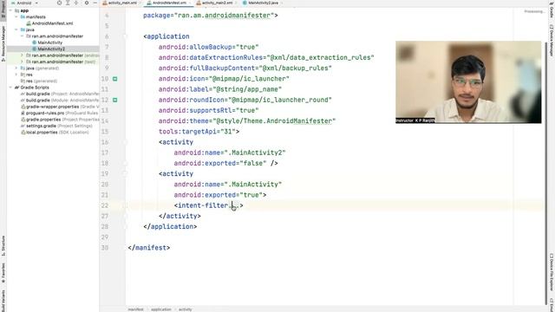Open build.gradle (Project) file
This screenshot has width=555, height=312.
point(60,94)
